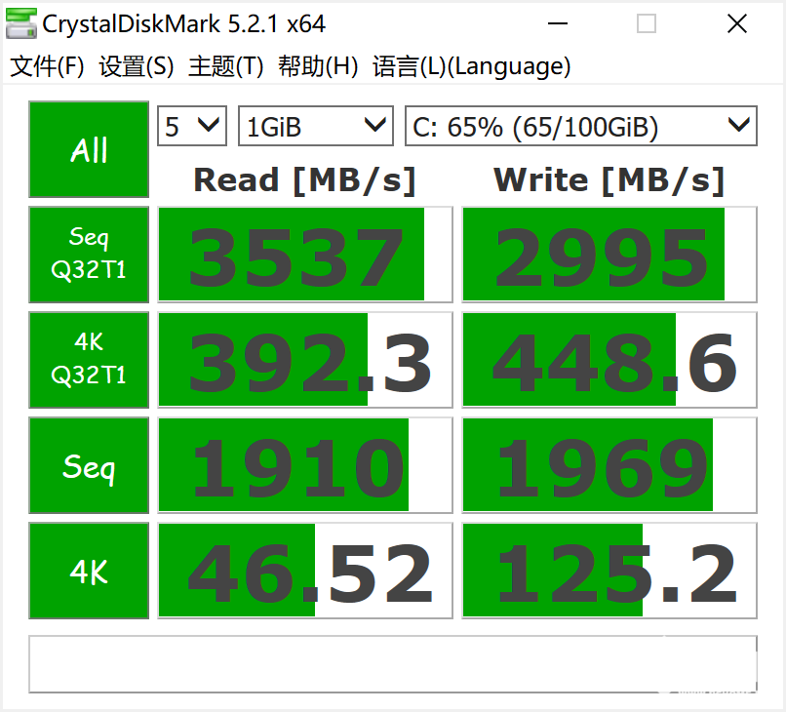Click the empty comment text field at bottom

click(x=392, y=664)
